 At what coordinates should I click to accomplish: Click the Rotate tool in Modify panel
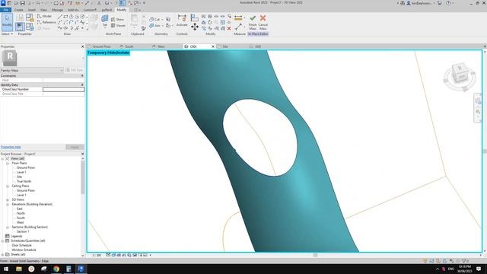210,22
